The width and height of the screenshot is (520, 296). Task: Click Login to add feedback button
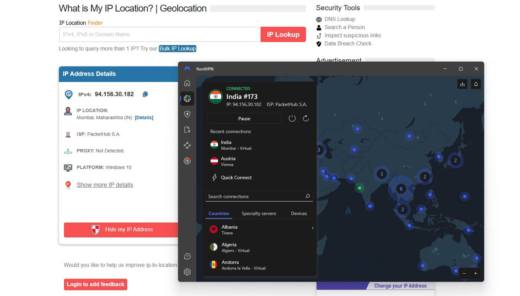click(95, 284)
